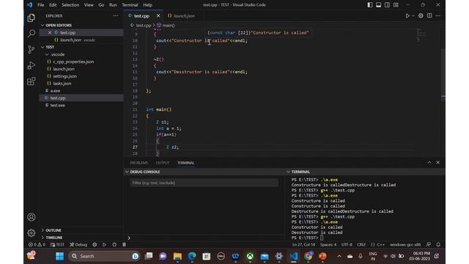Switch to the Problems panel tab
The width and height of the screenshot is (469, 264).
coord(139,163)
